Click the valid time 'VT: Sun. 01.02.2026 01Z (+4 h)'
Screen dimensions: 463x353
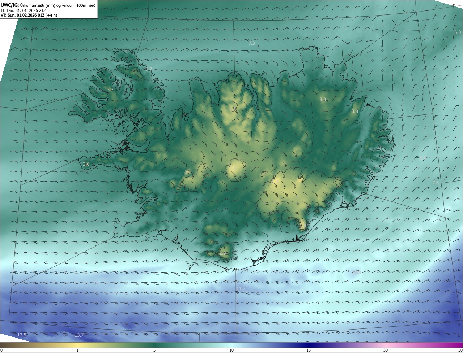coord(29,15)
